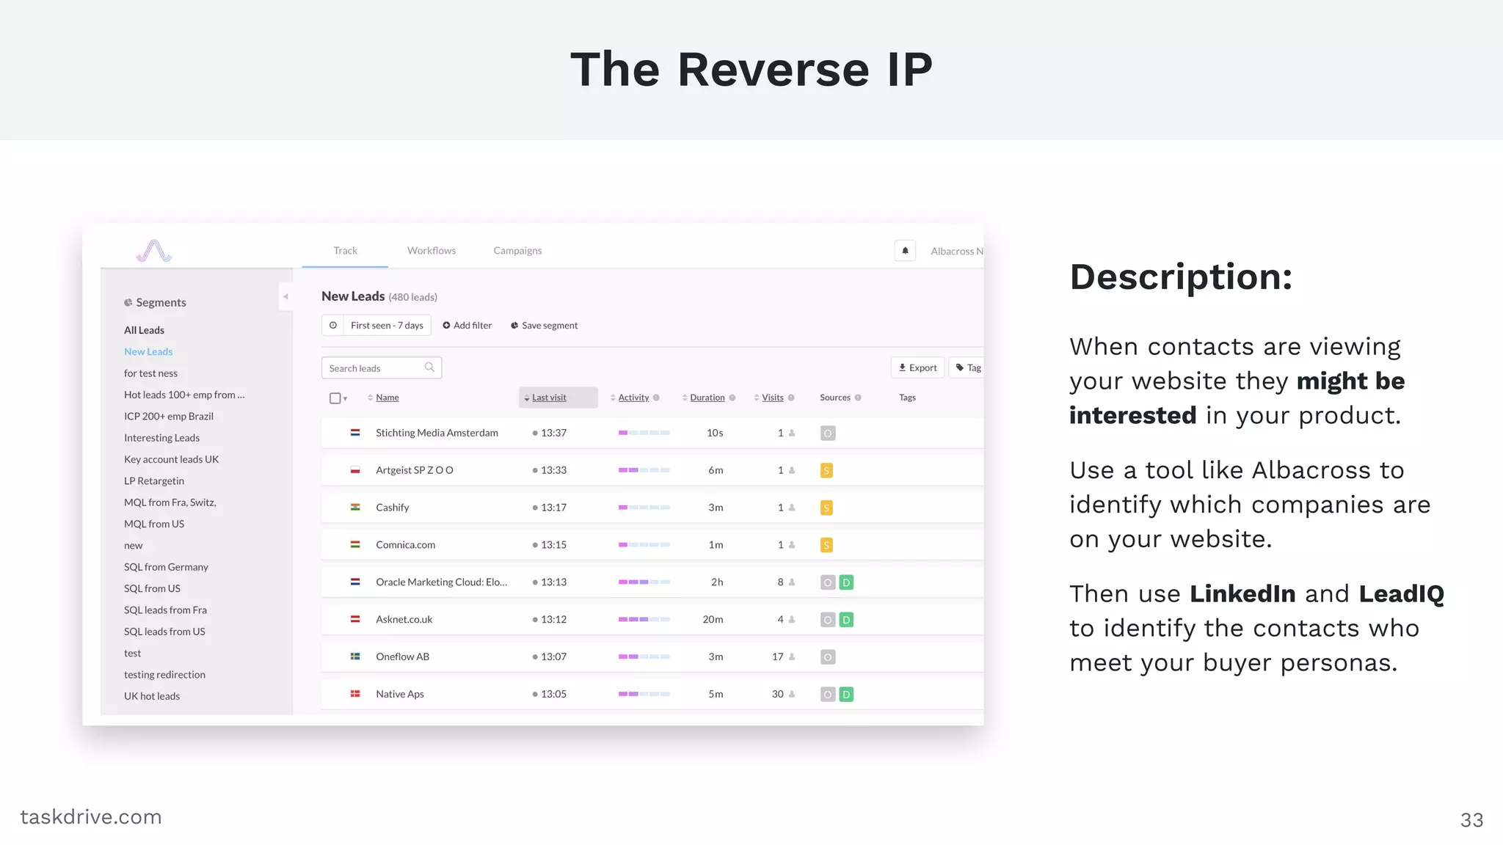Sort leads by Duration column

(707, 398)
